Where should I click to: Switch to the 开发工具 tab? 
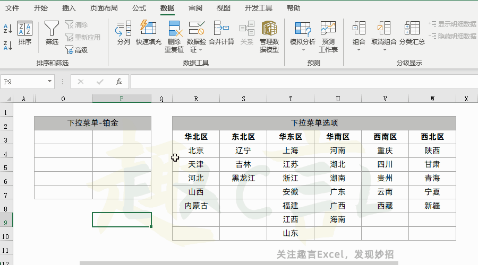(x=258, y=8)
